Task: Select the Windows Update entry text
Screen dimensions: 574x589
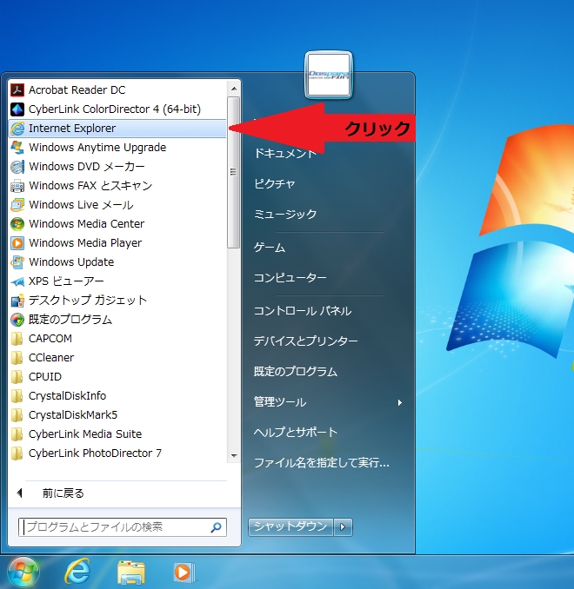Action: point(71,262)
